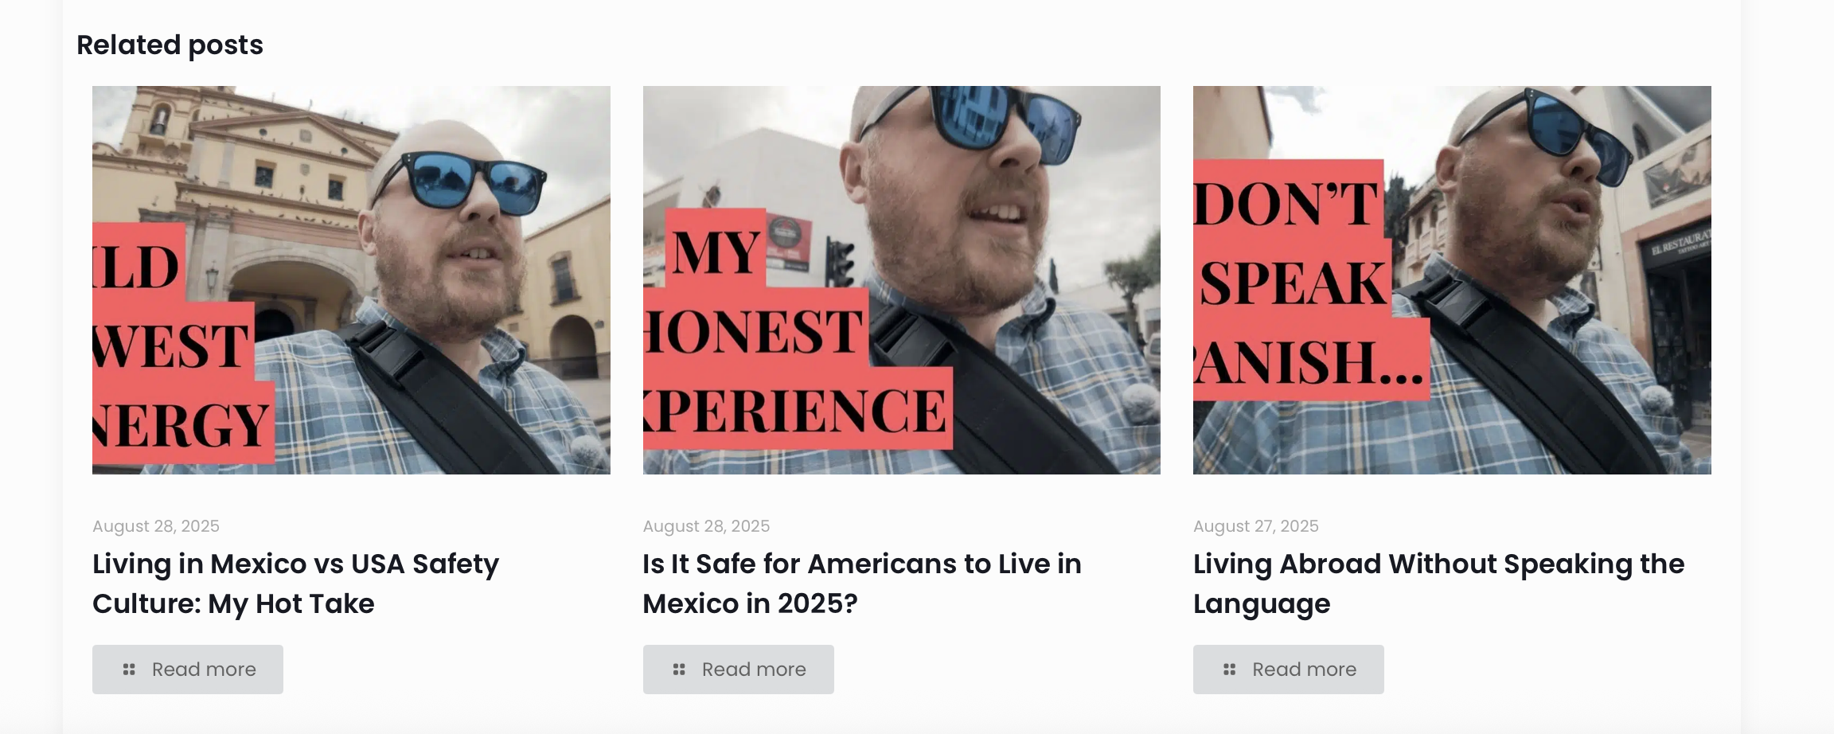Click August 28, 2025 date of first post
This screenshot has width=1834, height=734.
pyautogui.click(x=156, y=526)
